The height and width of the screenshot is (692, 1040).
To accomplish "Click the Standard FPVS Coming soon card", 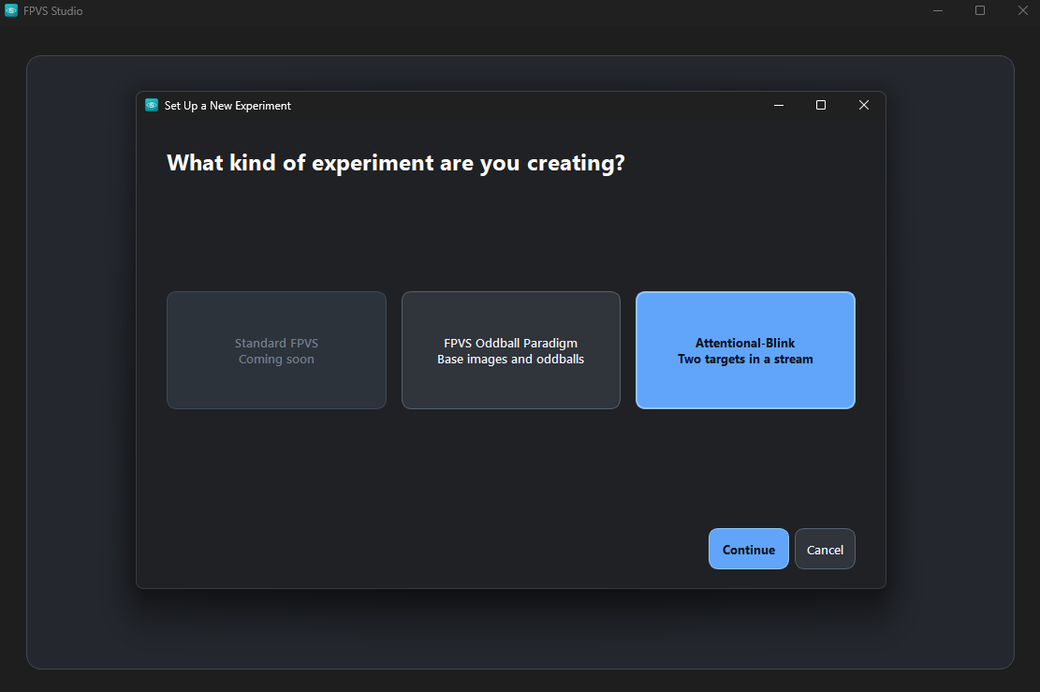I will pyautogui.click(x=276, y=350).
